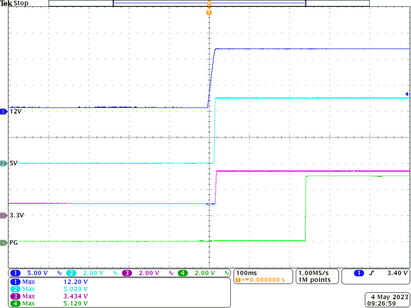Image resolution: width=411 pixels, height=308 pixels.
Task: Click the record view bar at the top
Action: pyautogui.click(x=209, y=3)
